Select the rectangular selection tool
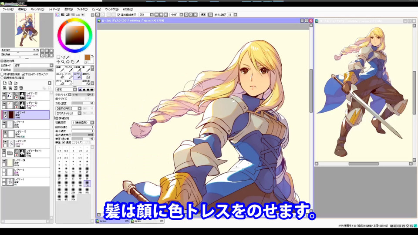Screen dimensions: 418x235 coord(58,57)
